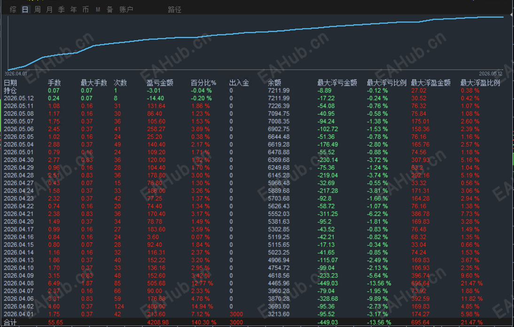
Task: Select the 日 daily tab
Action: [25, 9]
